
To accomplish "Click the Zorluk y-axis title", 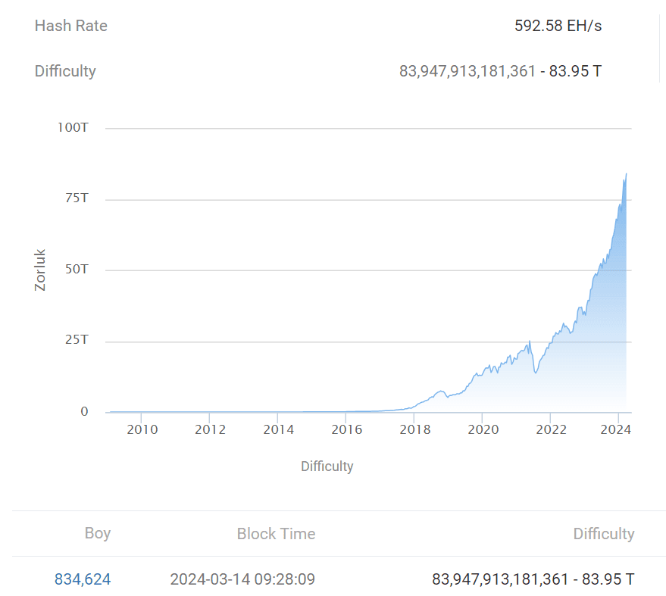I will tap(40, 270).
